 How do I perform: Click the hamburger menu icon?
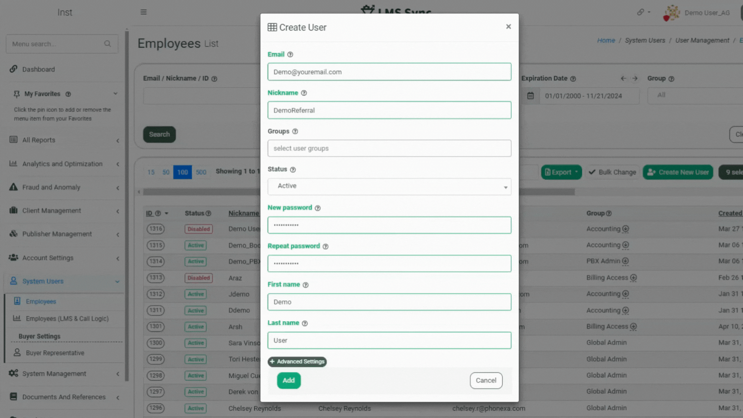tap(144, 12)
